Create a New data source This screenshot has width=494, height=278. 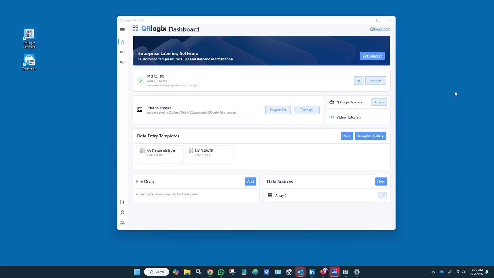click(x=381, y=181)
